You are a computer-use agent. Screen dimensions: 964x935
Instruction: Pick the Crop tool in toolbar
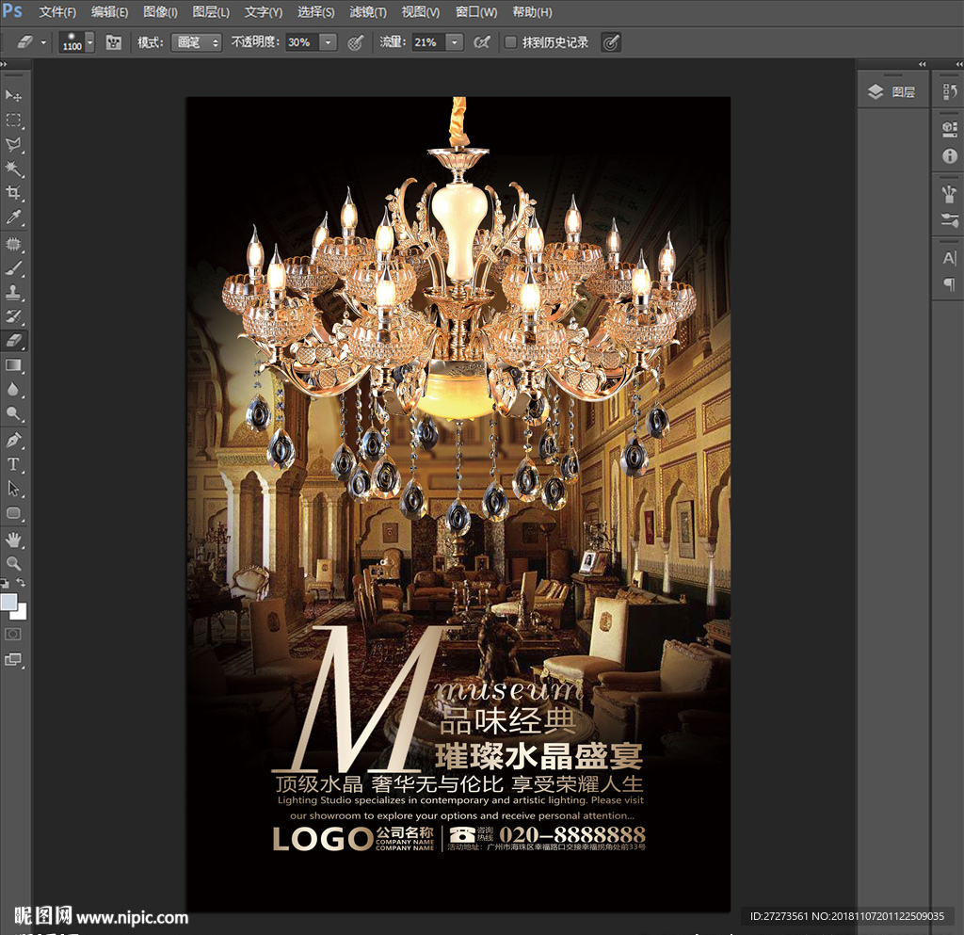[14, 193]
